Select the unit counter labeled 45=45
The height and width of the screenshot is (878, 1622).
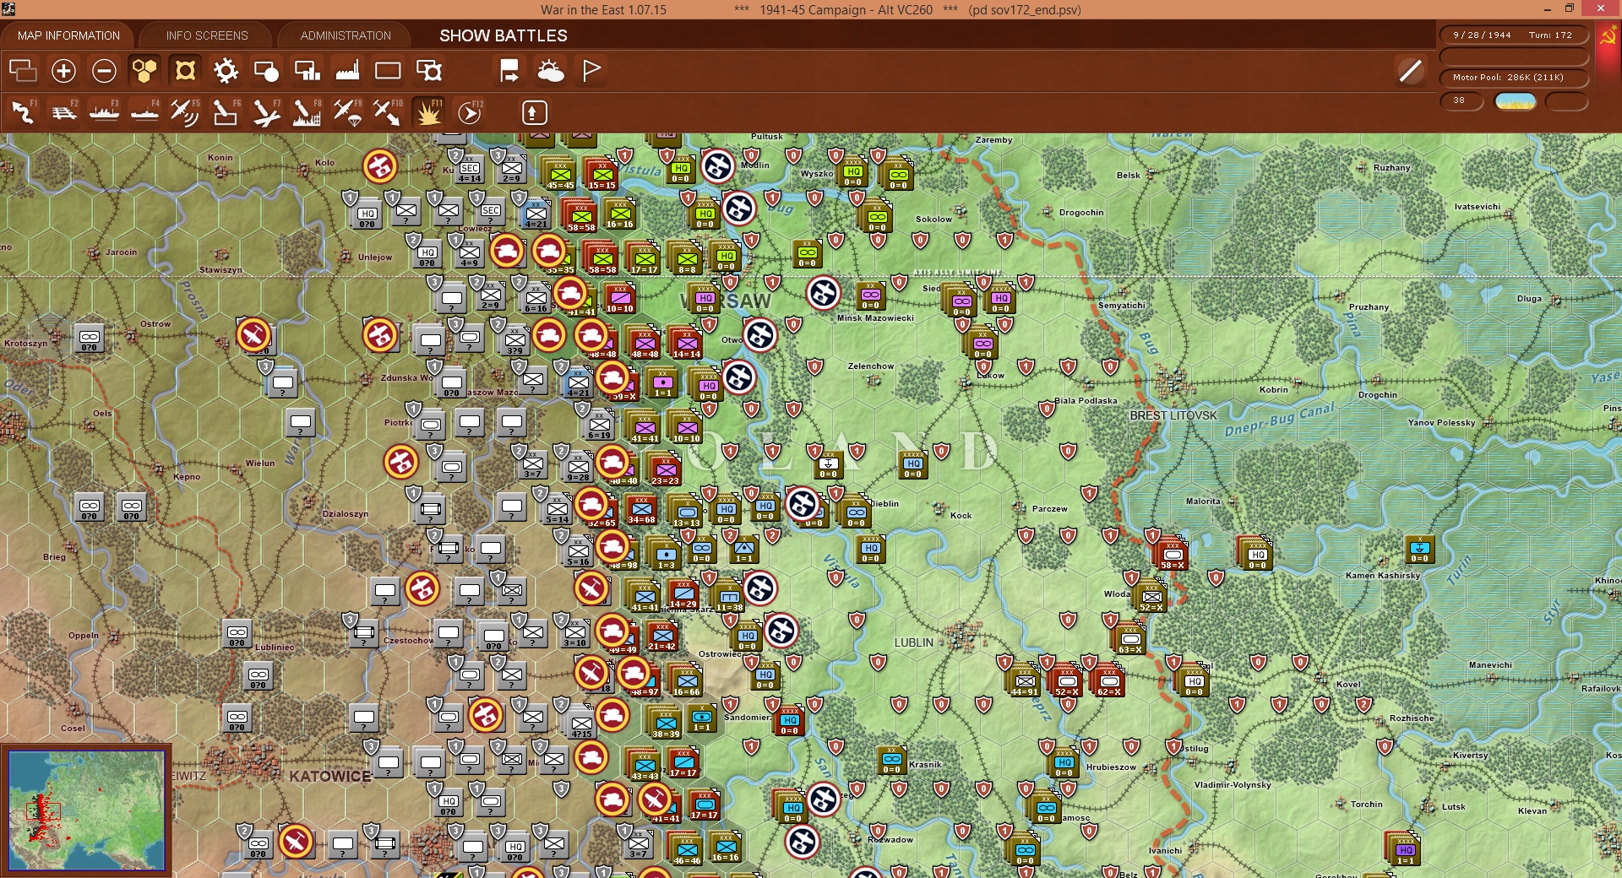[x=560, y=175]
